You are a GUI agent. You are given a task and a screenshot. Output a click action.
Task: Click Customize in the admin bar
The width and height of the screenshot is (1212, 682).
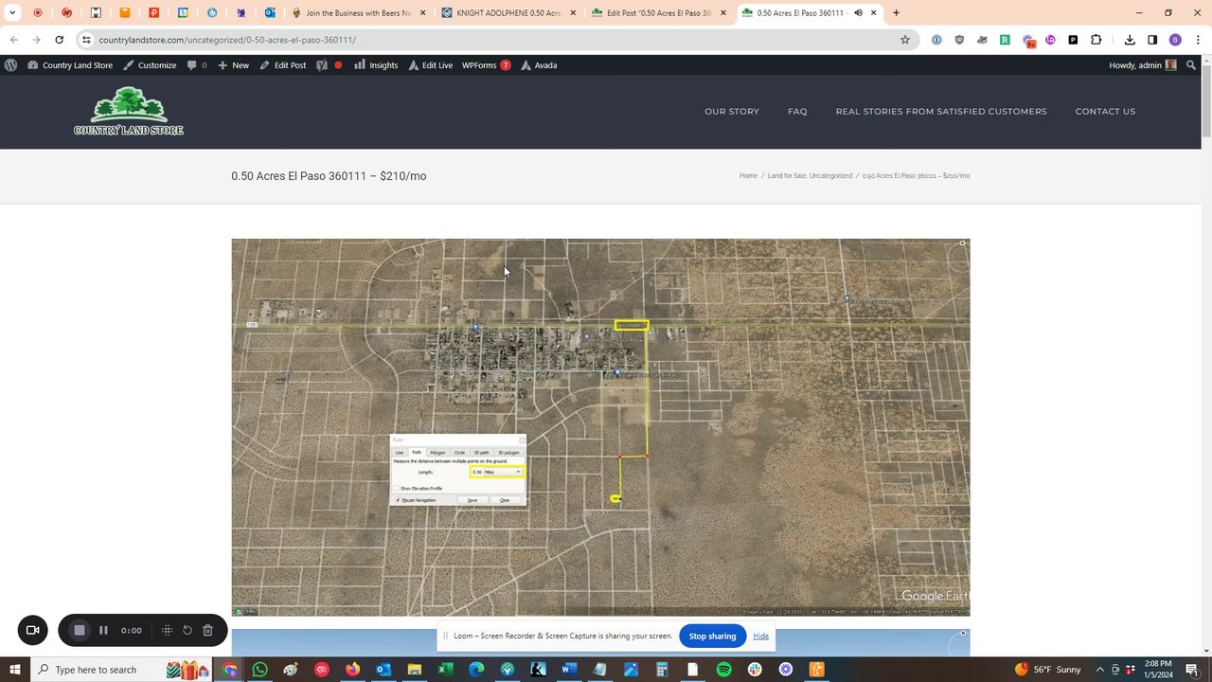pyautogui.click(x=150, y=65)
